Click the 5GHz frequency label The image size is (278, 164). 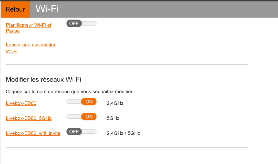112,118
